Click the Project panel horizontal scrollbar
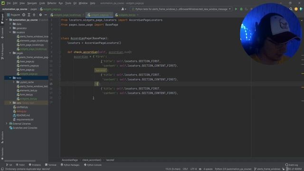304x171 pixels. tap(20, 161)
